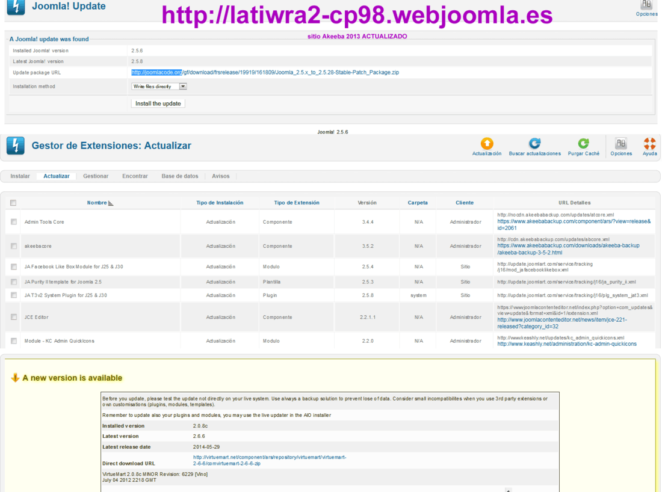Click Buscar actualizaciones refresh icon
This screenshot has width=662, height=492.
coord(535,144)
